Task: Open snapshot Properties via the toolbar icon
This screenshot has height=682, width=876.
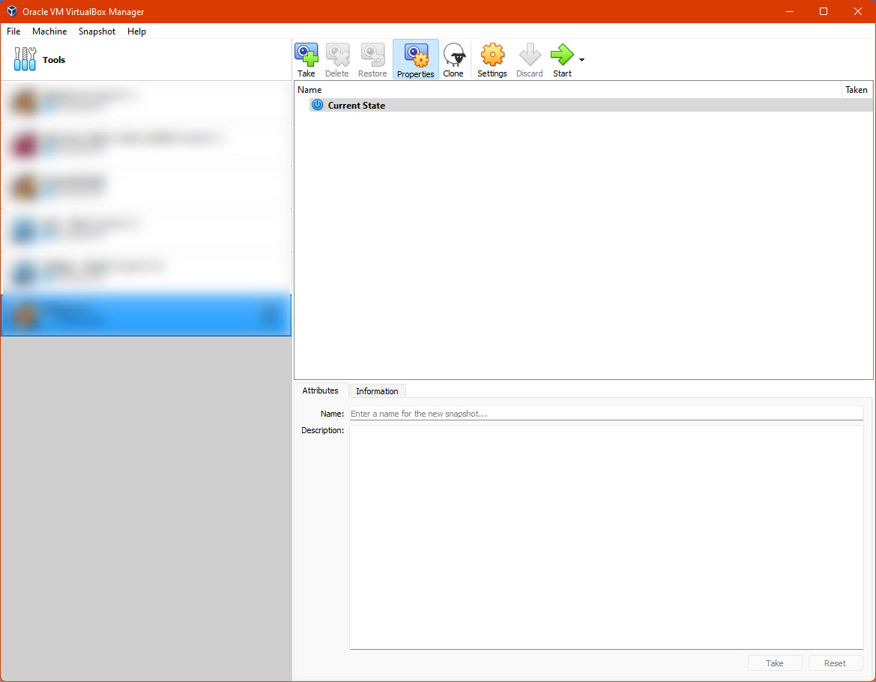Action: [415, 59]
